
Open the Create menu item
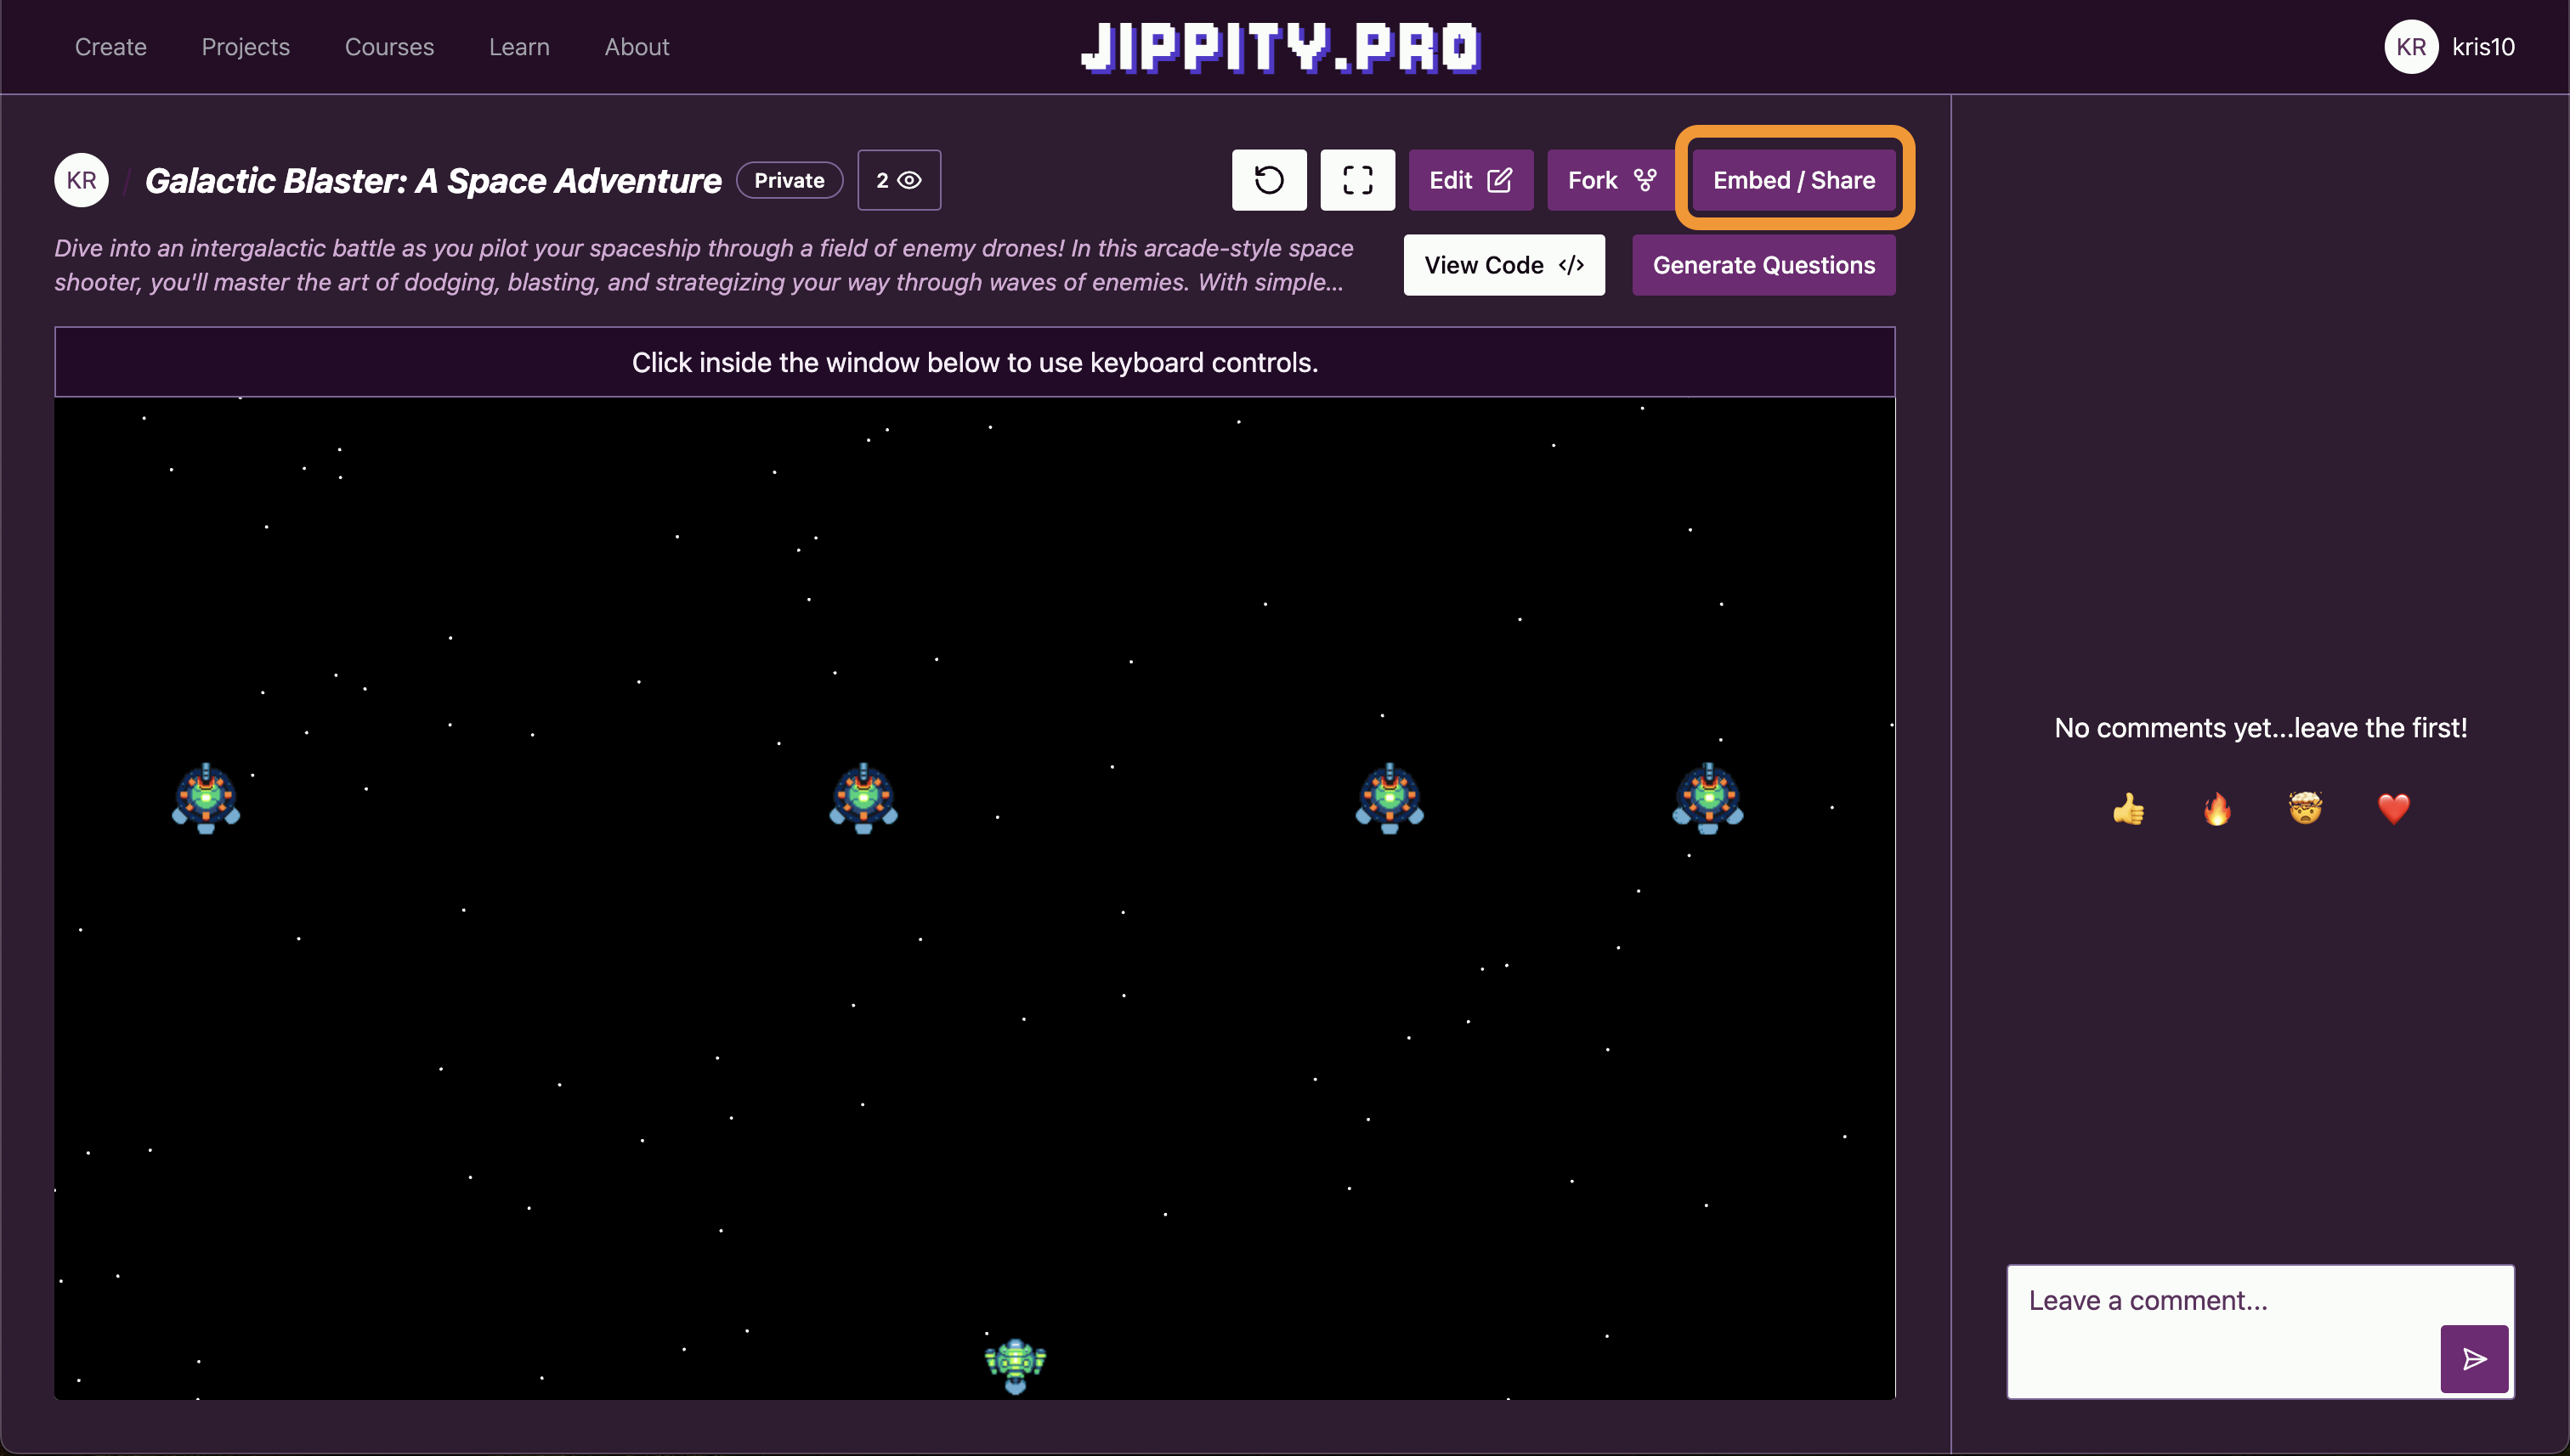pyautogui.click(x=110, y=47)
